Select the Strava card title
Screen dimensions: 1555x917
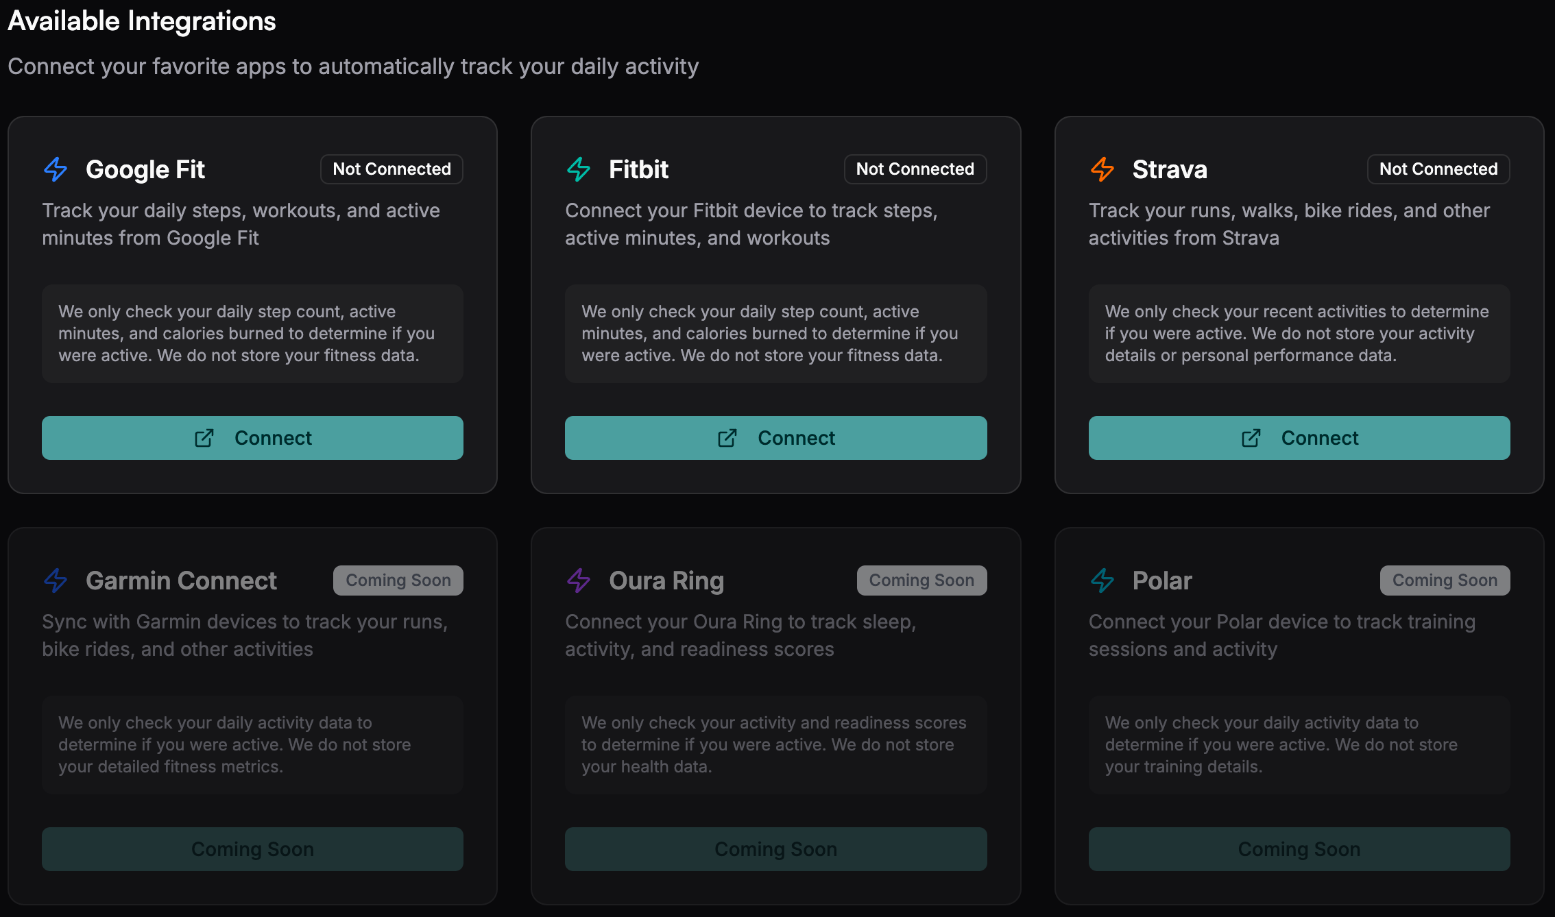(1170, 169)
